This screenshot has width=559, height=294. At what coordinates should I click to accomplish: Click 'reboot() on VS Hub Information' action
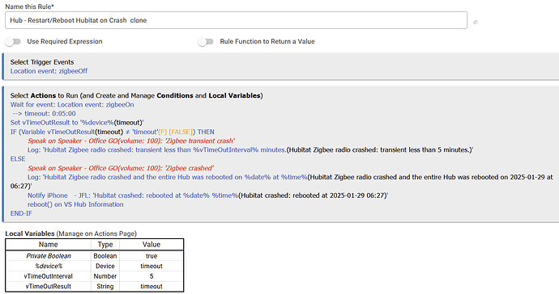tap(75, 204)
